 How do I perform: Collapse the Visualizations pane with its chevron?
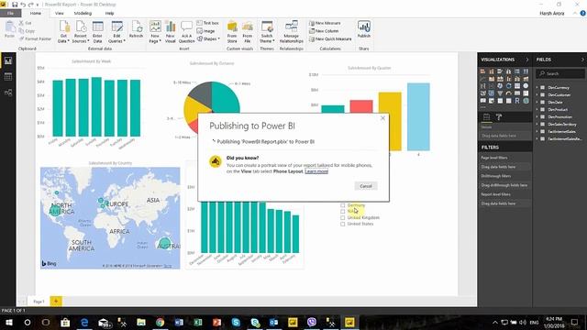point(527,60)
